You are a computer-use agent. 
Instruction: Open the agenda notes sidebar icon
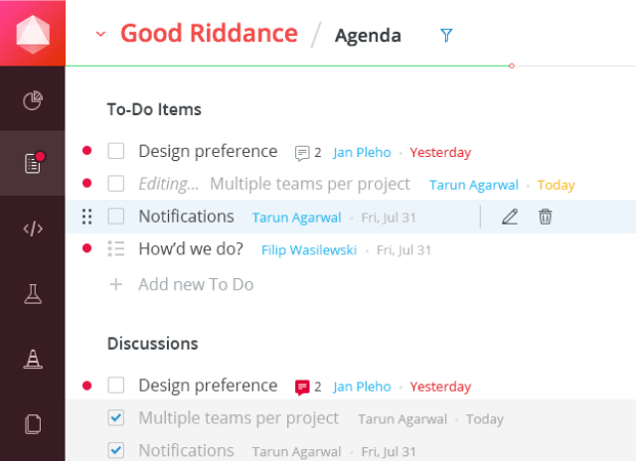(33, 164)
